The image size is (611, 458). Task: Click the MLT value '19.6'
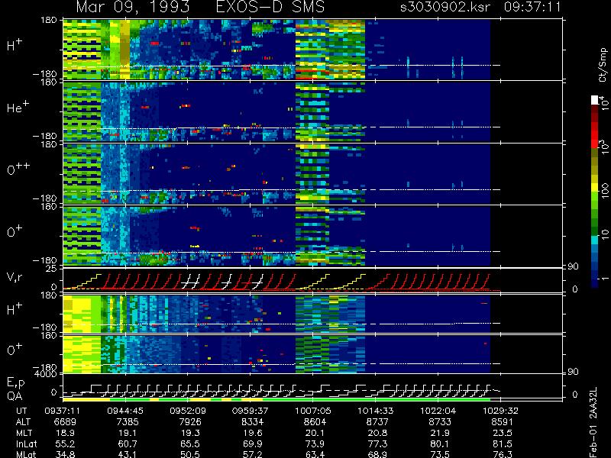tap(253, 433)
